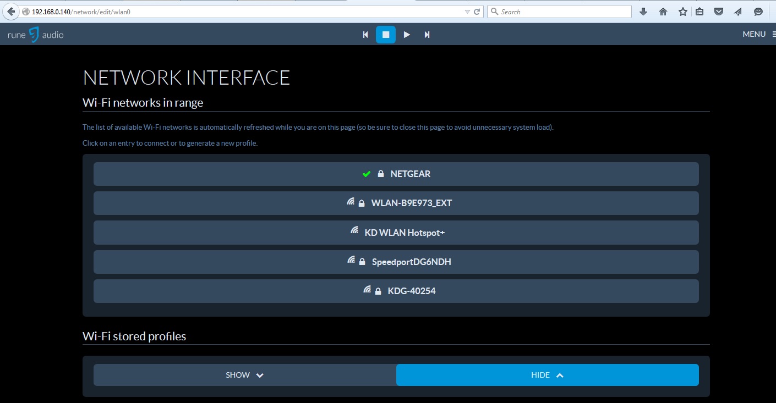Click the browser home icon
776x403 pixels.
[x=663, y=12]
